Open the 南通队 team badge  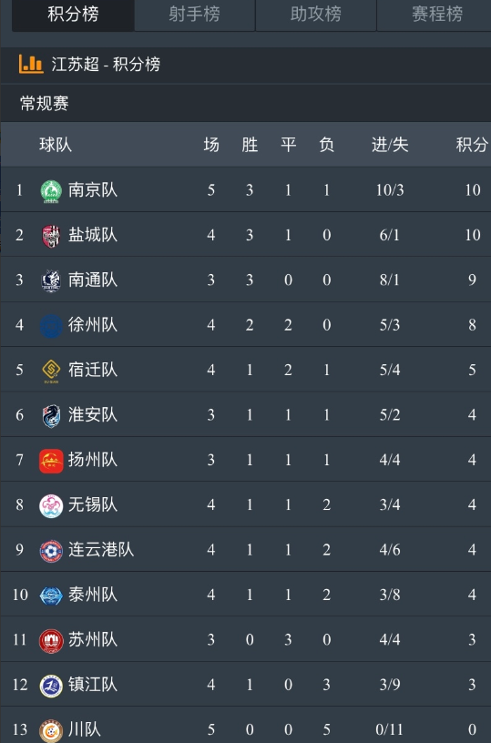click(51, 281)
